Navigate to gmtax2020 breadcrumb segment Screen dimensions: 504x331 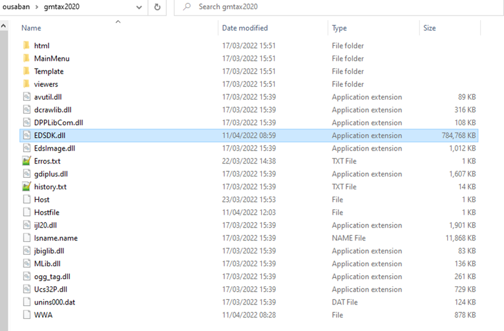(62, 6)
